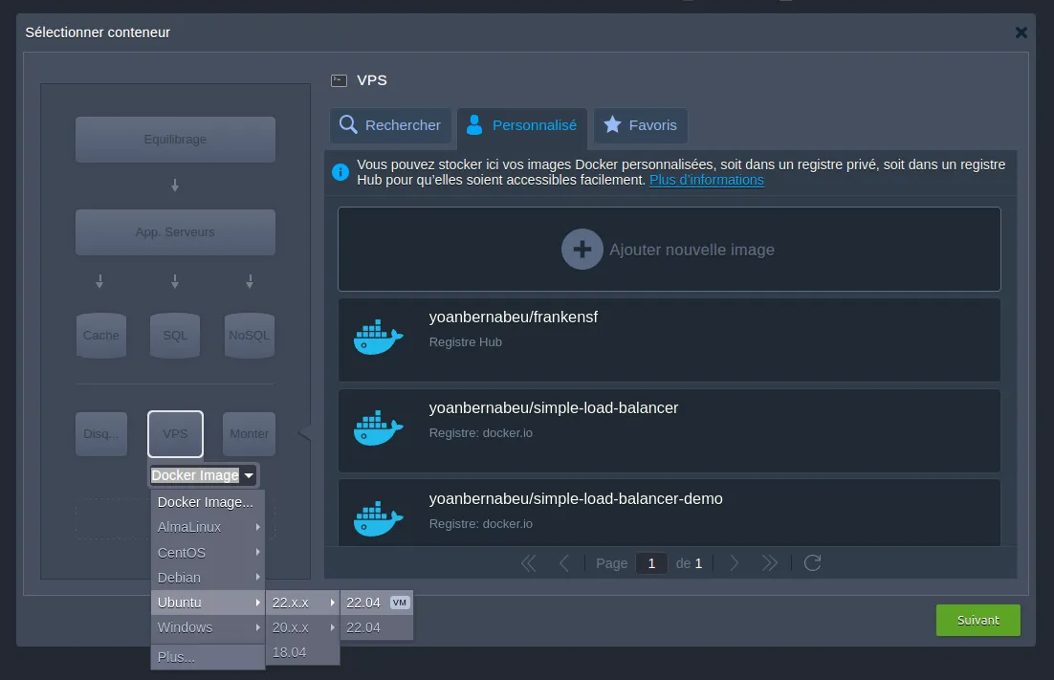The width and height of the screenshot is (1054, 680).
Task: Switch to the Favoris tab
Action: pos(640,125)
